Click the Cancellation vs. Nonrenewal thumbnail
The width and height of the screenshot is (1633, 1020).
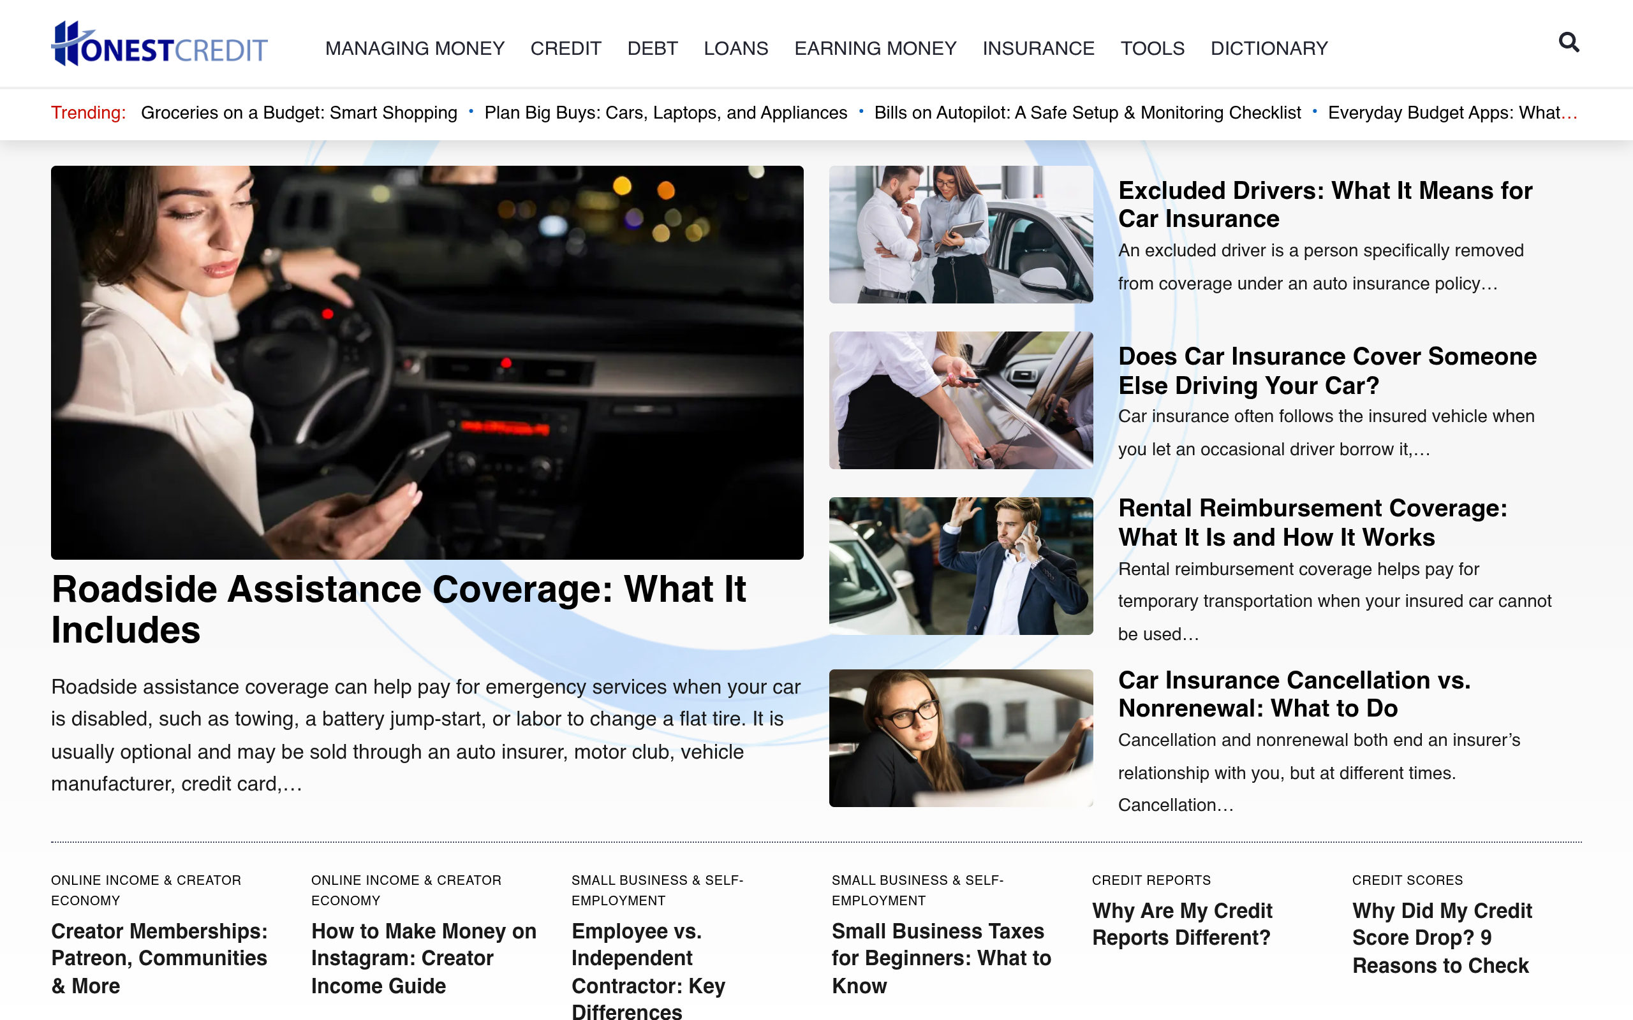tap(961, 738)
